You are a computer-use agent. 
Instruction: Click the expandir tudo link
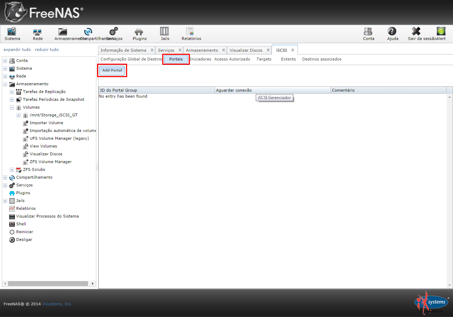pyautogui.click(x=17, y=50)
